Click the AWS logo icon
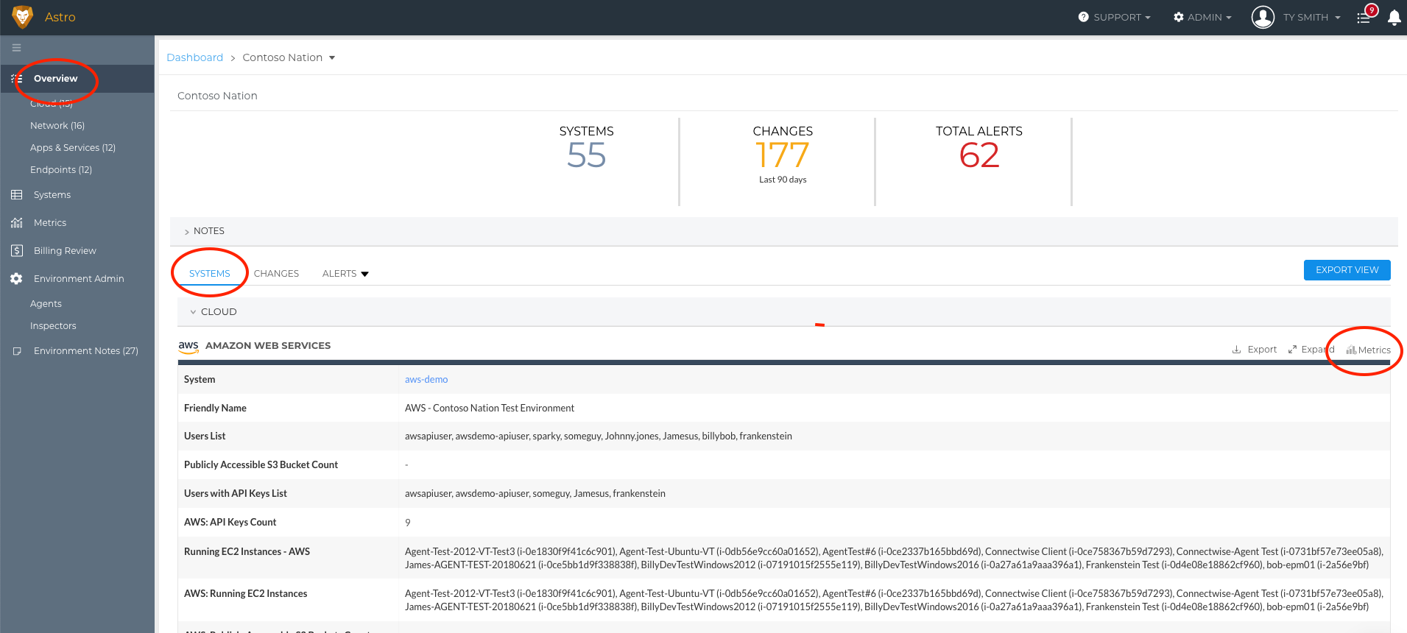 (188, 346)
